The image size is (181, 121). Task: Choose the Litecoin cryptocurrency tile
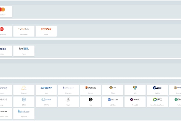[5, 90]
